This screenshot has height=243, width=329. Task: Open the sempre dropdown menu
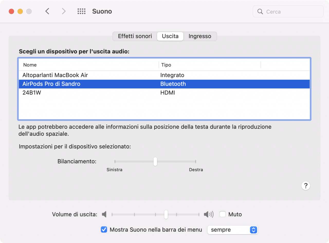(232, 230)
